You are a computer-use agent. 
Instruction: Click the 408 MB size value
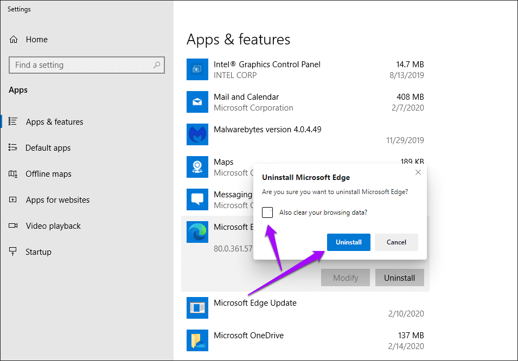pyautogui.click(x=410, y=97)
